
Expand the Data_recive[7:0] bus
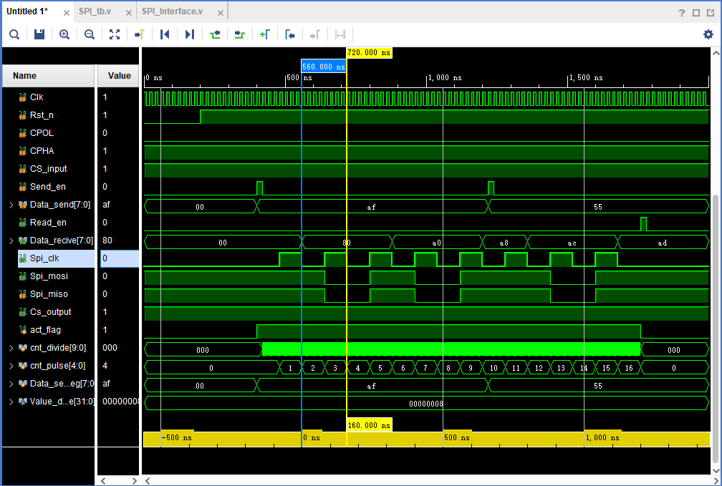point(11,240)
